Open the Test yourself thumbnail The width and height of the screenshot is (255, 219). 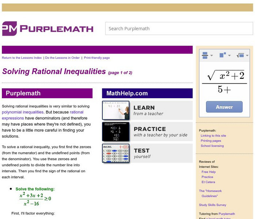point(116,153)
